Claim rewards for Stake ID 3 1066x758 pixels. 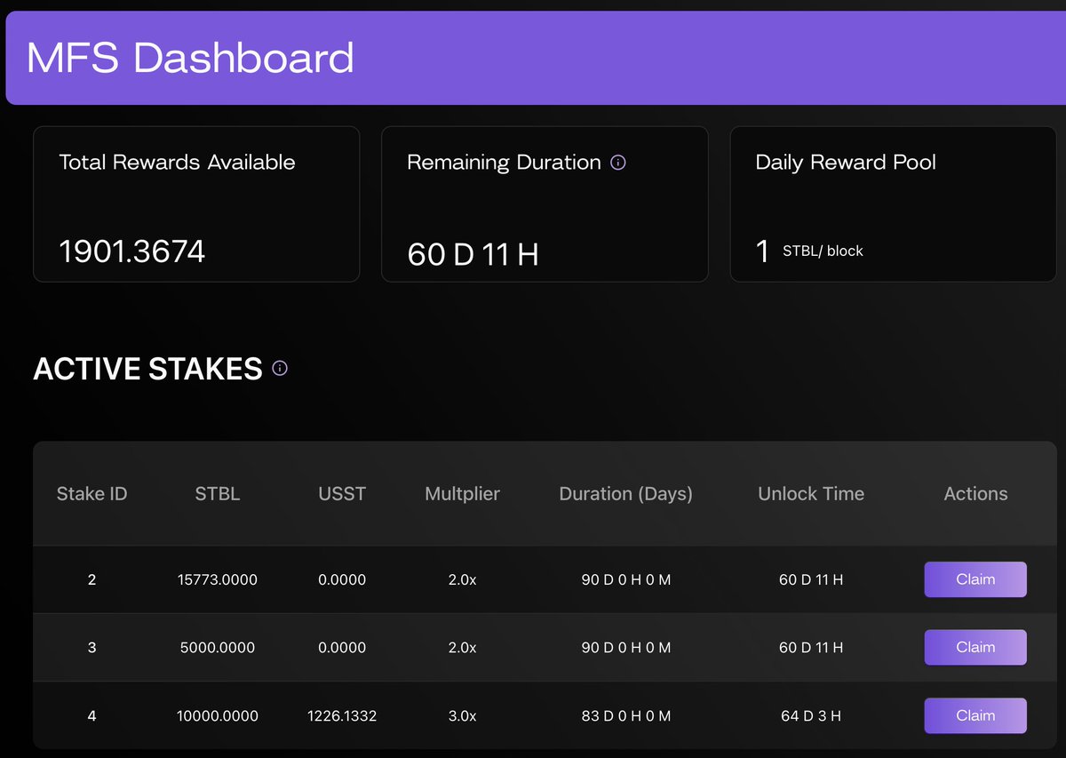pos(975,648)
